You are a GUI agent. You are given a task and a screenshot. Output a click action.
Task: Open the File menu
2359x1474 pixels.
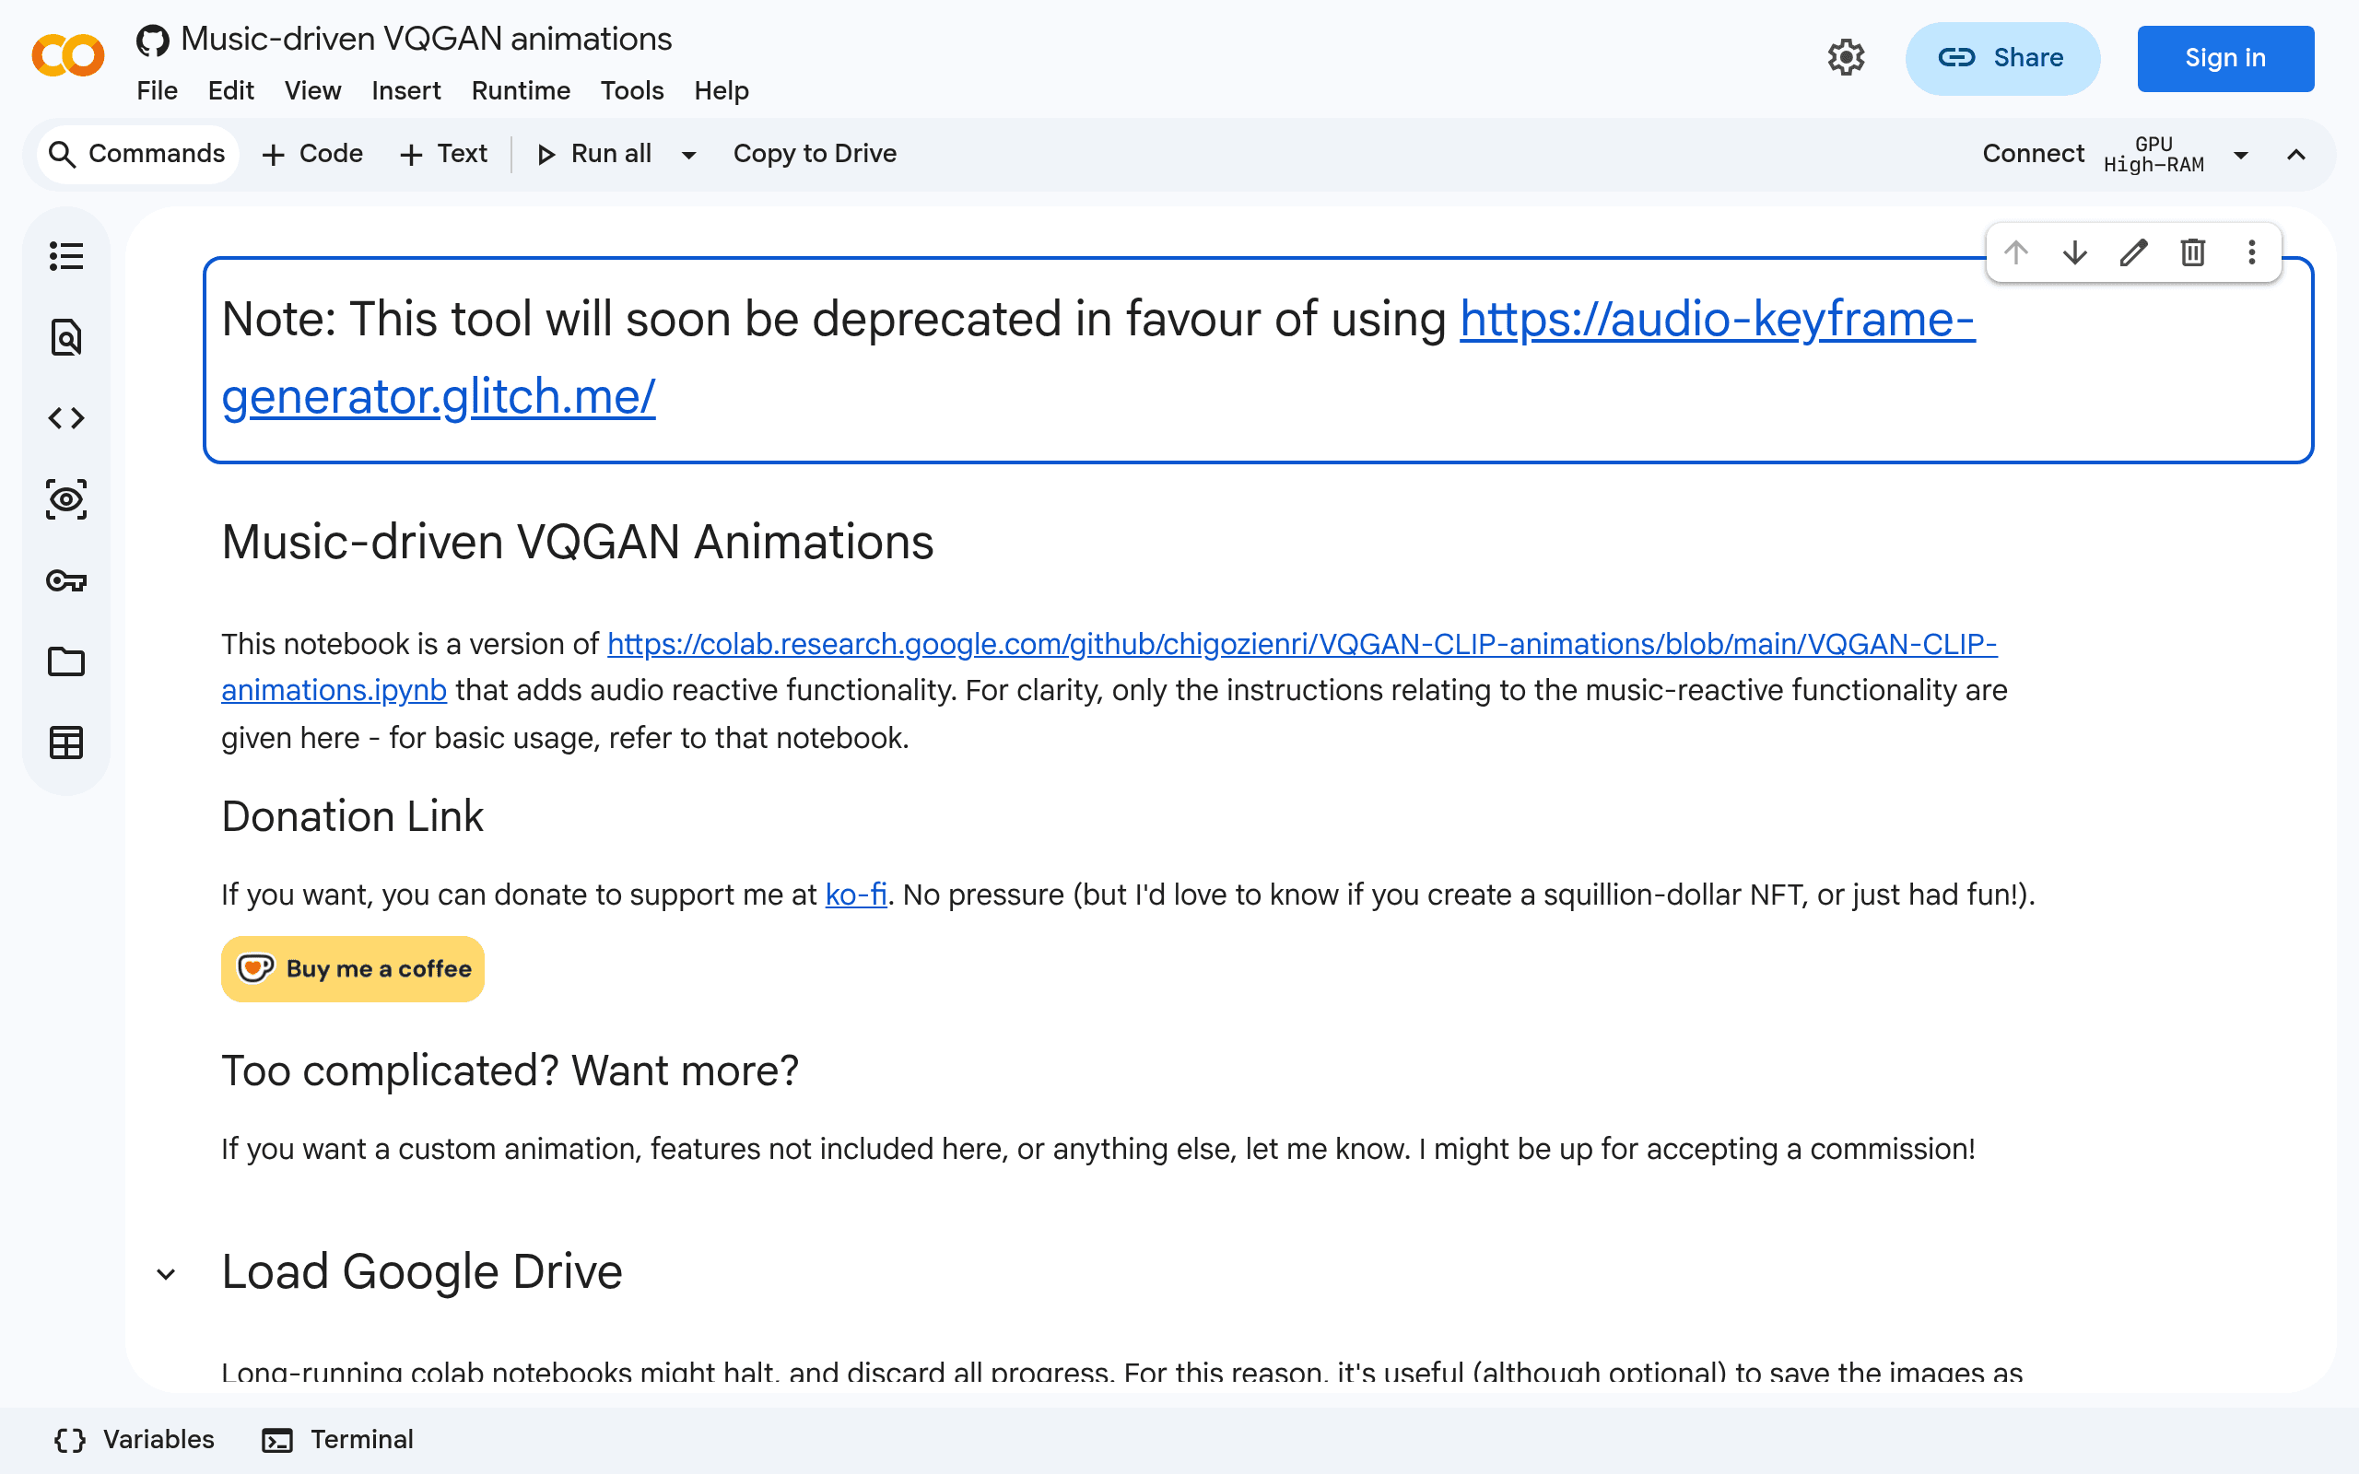click(x=157, y=90)
